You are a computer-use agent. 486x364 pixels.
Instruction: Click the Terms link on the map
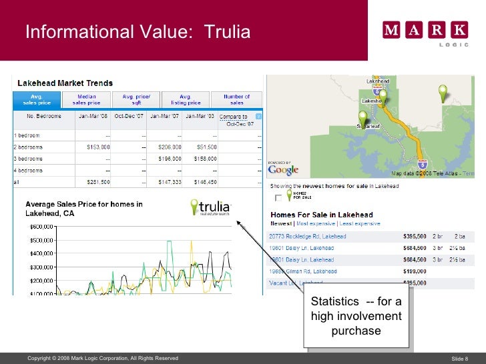tap(469, 173)
